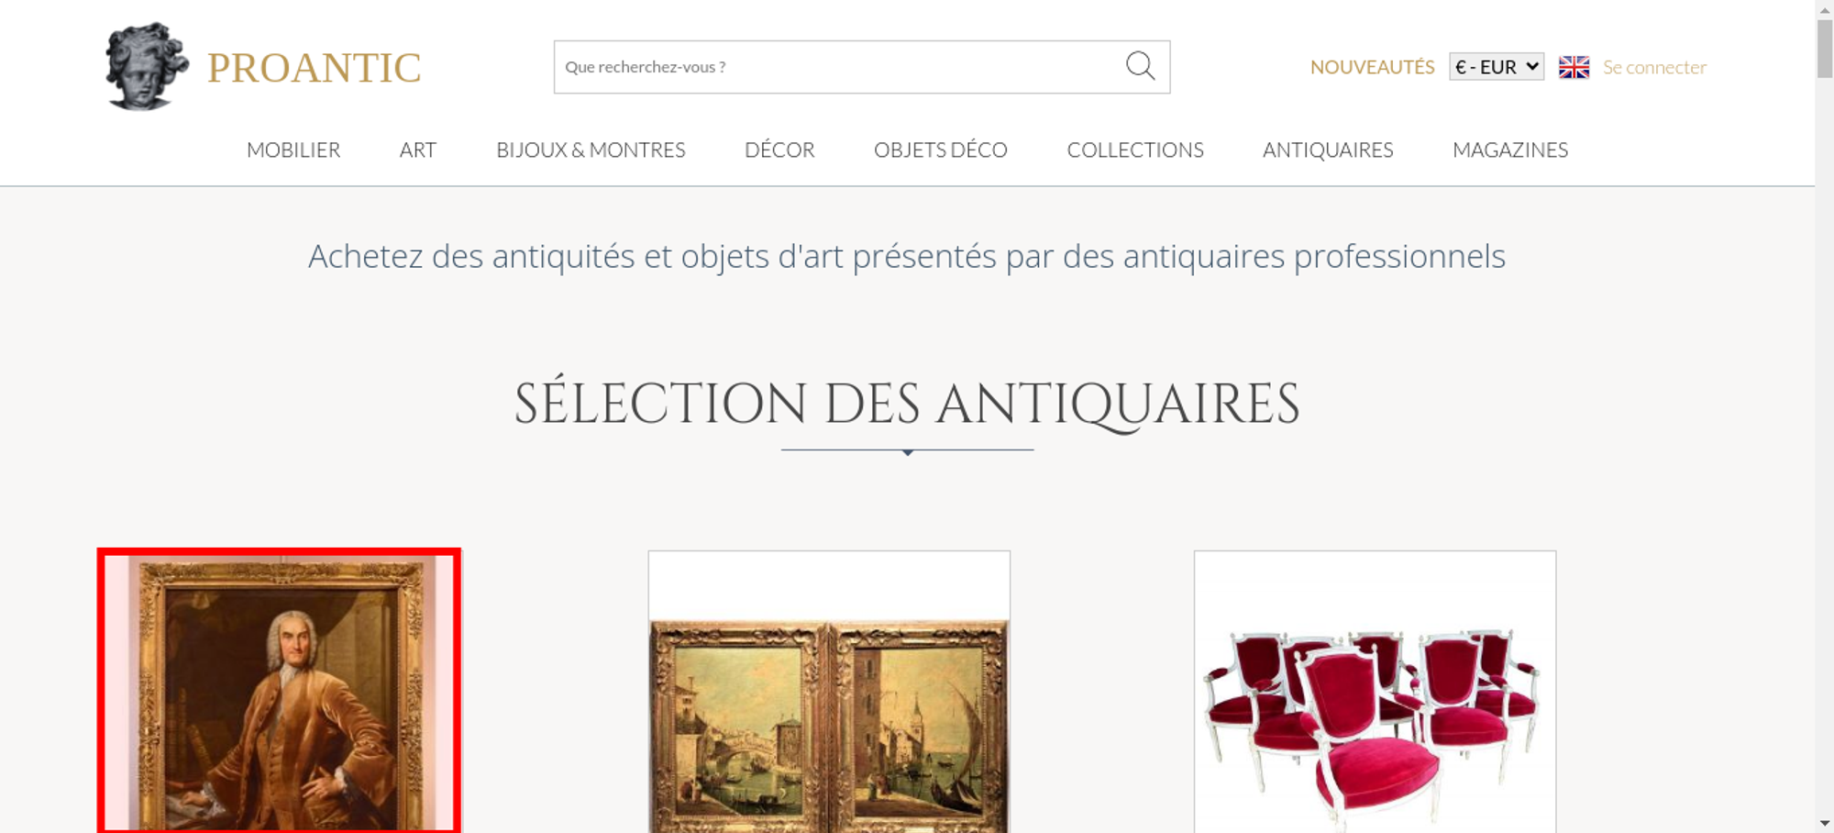The image size is (1834, 833).
Task: Open the € - EUR currency dropdown
Action: click(x=1497, y=67)
